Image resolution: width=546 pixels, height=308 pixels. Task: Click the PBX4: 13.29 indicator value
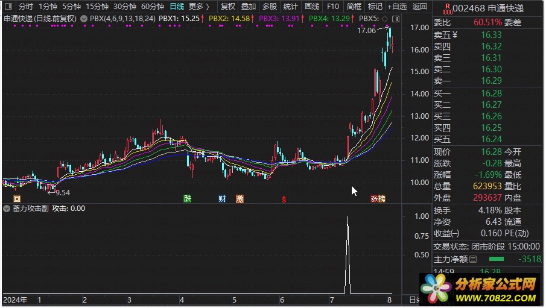(x=329, y=19)
